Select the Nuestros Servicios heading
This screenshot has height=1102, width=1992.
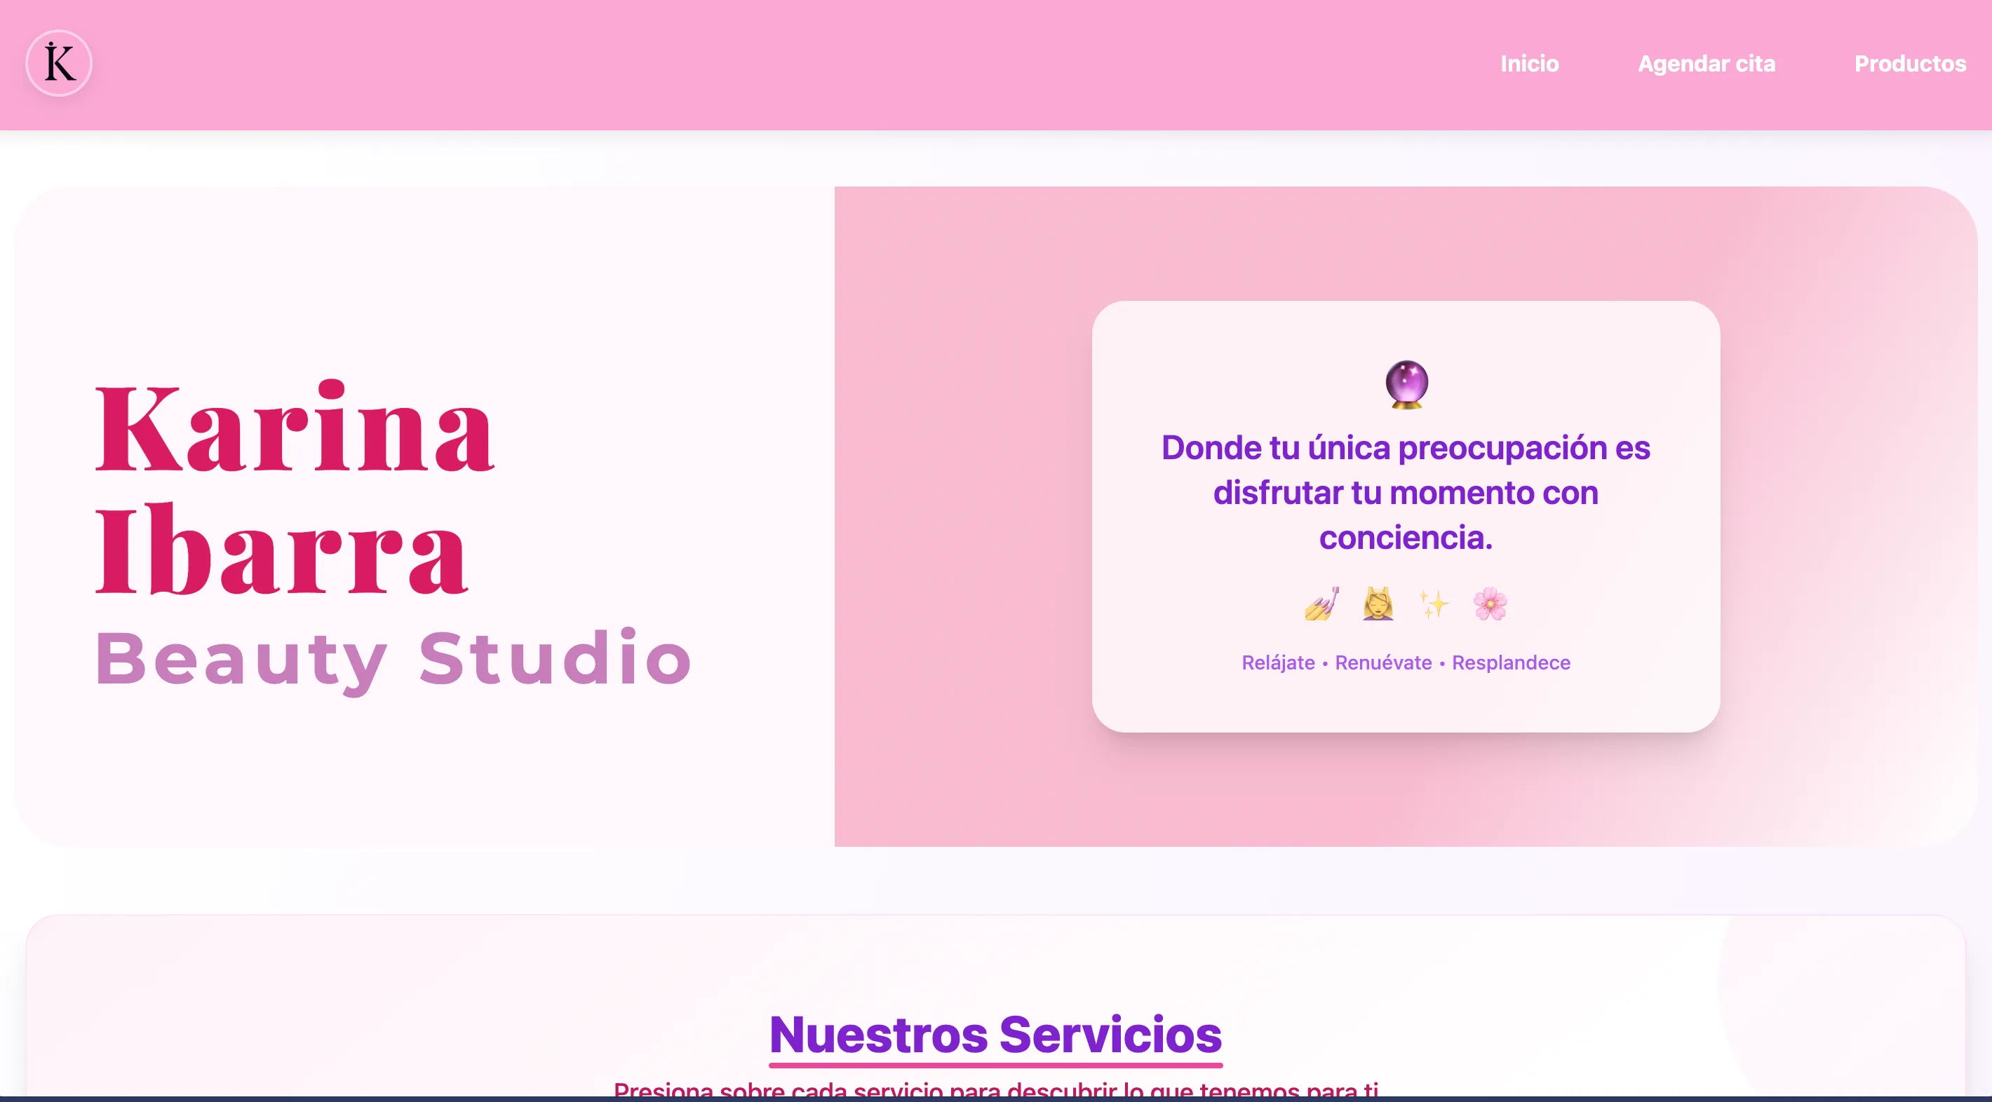pyautogui.click(x=995, y=1034)
